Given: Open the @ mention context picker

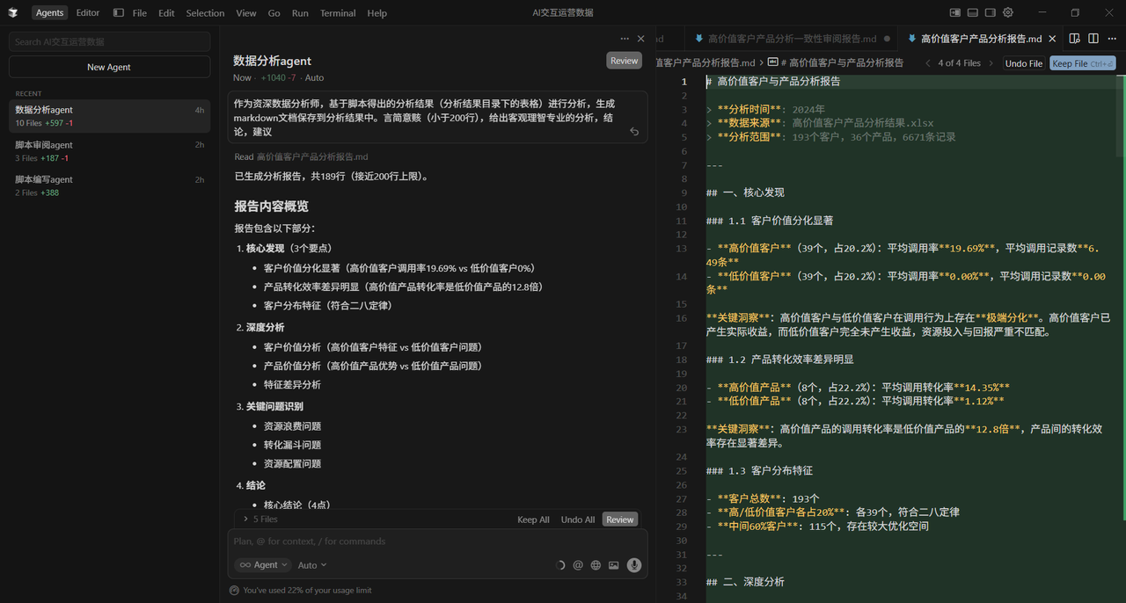Looking at the screenshot, I should (578, 564).
